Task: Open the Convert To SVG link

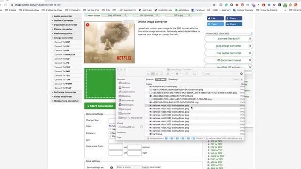Action: [62, 71]
